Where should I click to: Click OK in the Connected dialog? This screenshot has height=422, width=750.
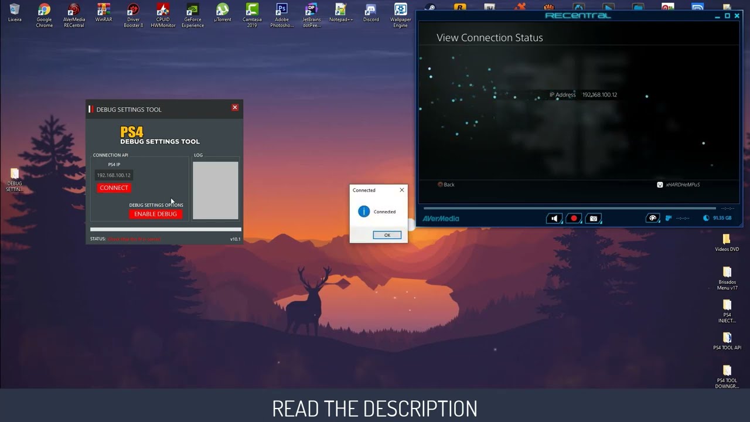point(387,235)
